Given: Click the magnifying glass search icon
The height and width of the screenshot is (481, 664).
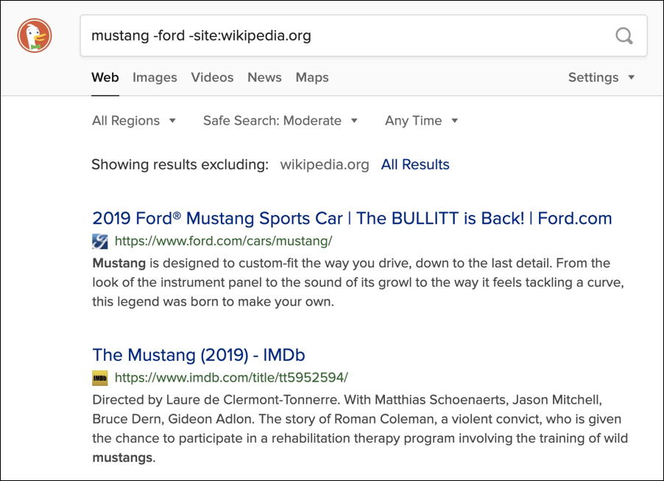Looking at the screenshot, I should coord(624,36).
